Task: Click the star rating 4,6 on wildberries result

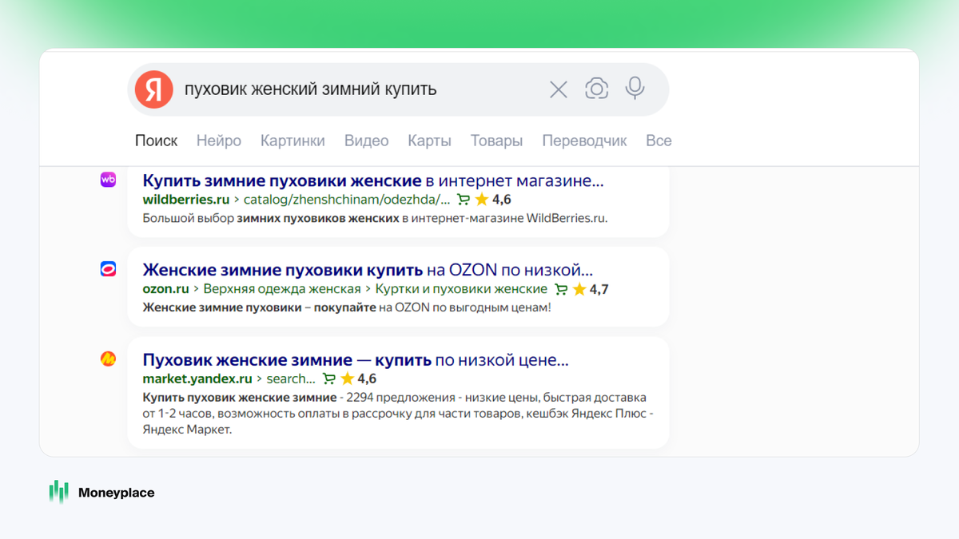Action: click(x=493, y=200)
